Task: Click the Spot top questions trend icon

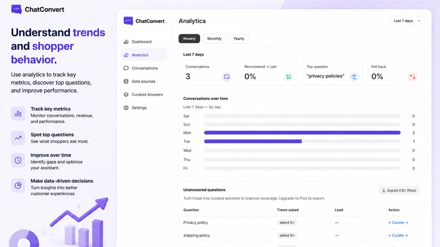Action: coord(18,138)
